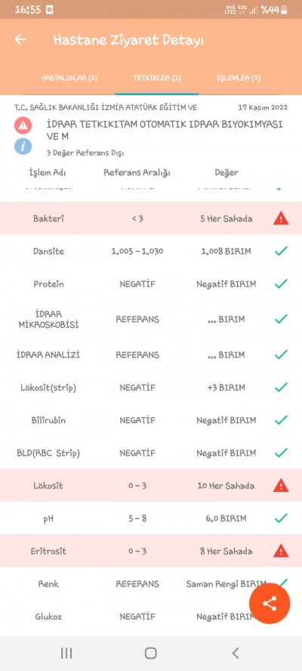Image resolution: width=302 pixels, height=671 pixels.
Task: Tap warning triangle in Bakteri row
Action: click(281, 218)
